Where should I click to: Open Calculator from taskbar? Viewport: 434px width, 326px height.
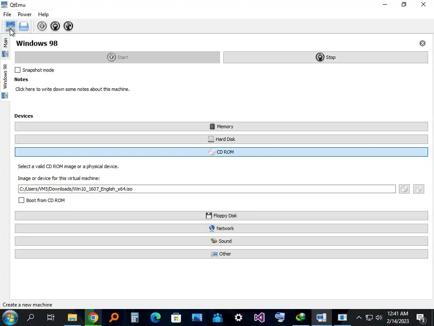[134, 318]
